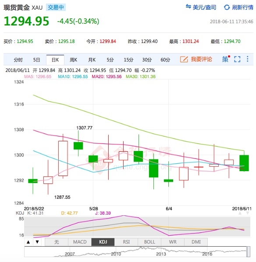The height and width of the screenshot is (262, 256).
Task: Toggle fullscreen chart view
Action: [x=237, y=59]
